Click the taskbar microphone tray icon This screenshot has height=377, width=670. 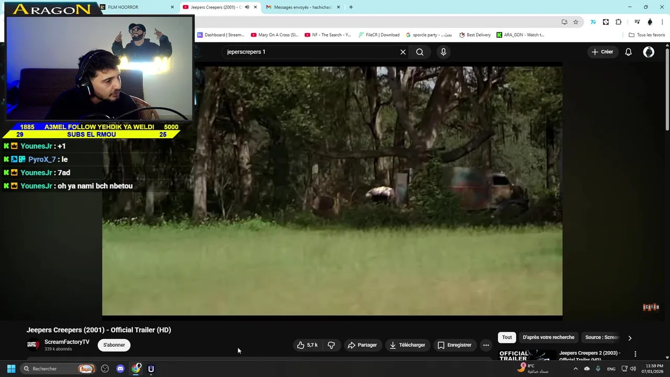click(598, 369)
